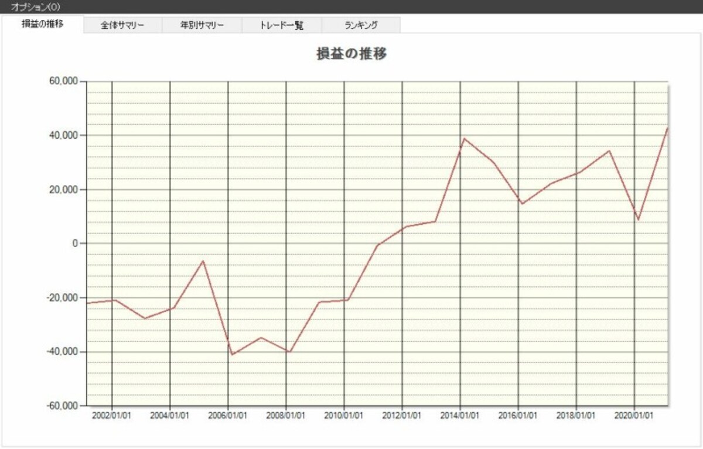The image size is (703, 449).
Task: Click the -60,000 y-axis label
Action: [60, 406]
